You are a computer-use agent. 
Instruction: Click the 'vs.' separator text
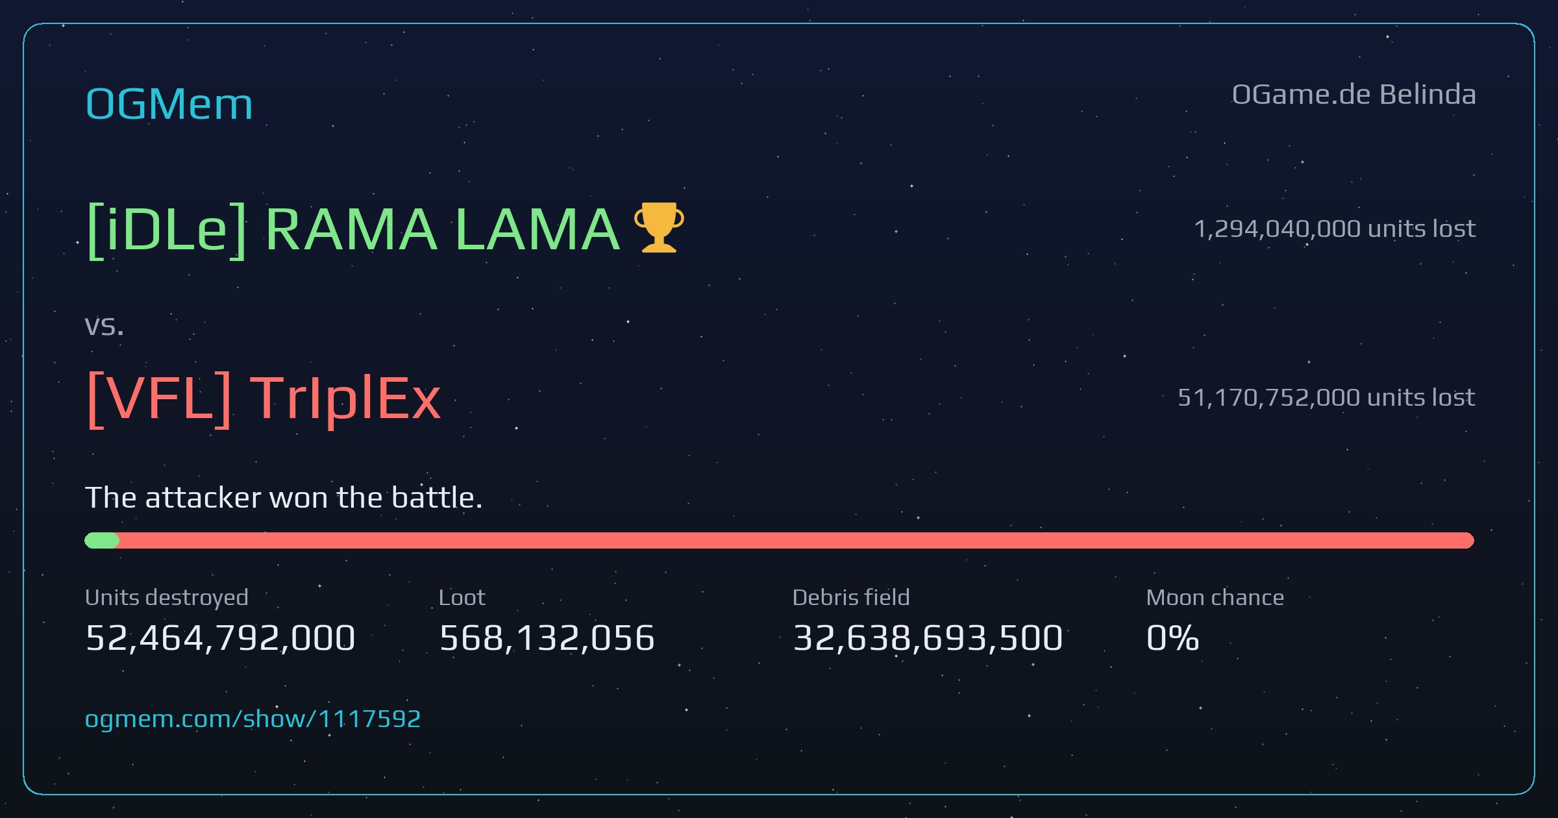(105, 326)
